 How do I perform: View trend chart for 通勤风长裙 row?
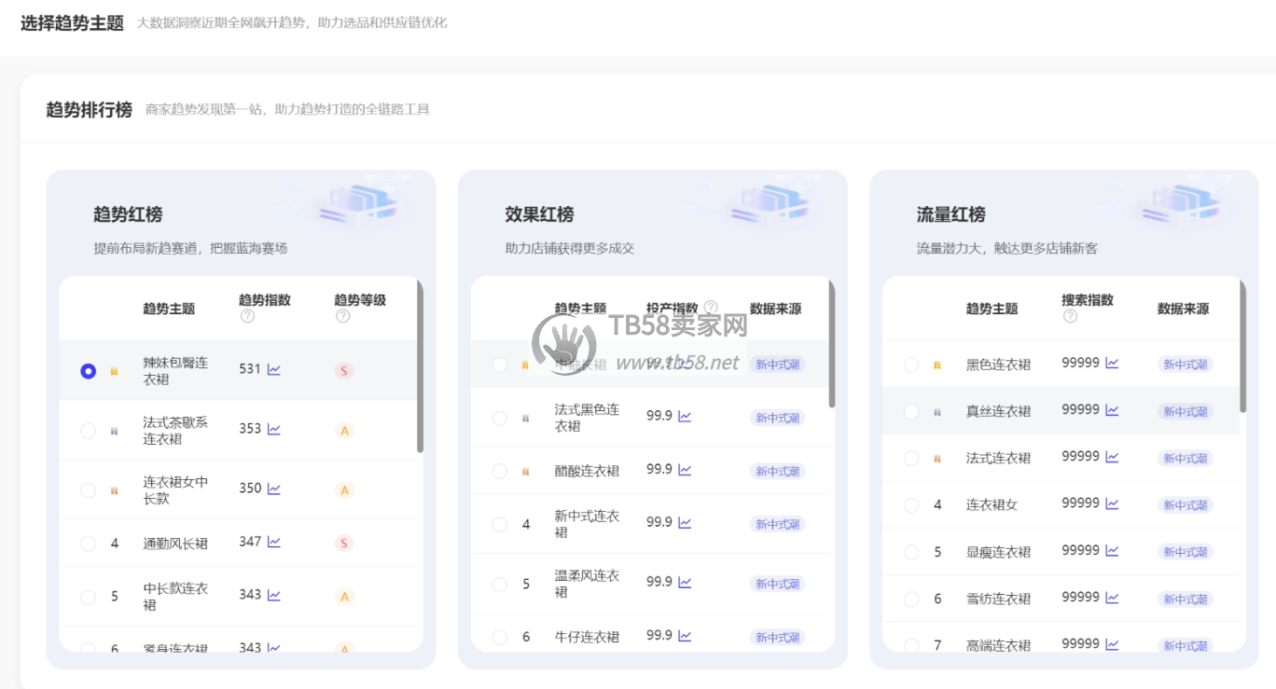(x=274, y=542)
